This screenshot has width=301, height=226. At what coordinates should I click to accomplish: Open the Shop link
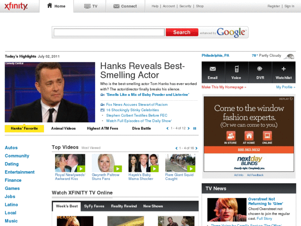200,6
